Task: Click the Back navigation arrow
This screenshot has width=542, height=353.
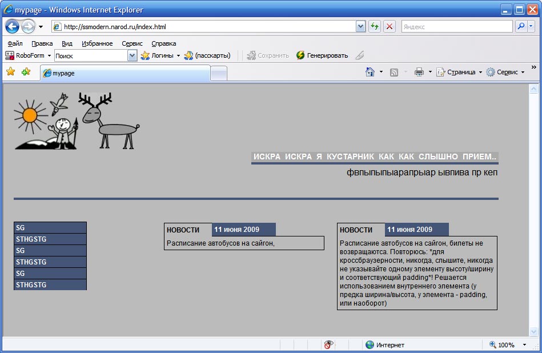Action: tap(12, 27)
